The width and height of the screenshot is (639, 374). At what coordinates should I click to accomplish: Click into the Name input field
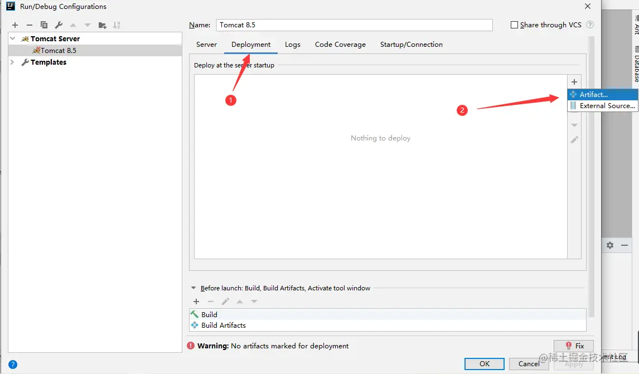point(354,25)
